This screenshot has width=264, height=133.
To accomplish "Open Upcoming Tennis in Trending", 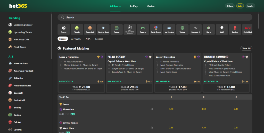I will [x=23, y=32].
